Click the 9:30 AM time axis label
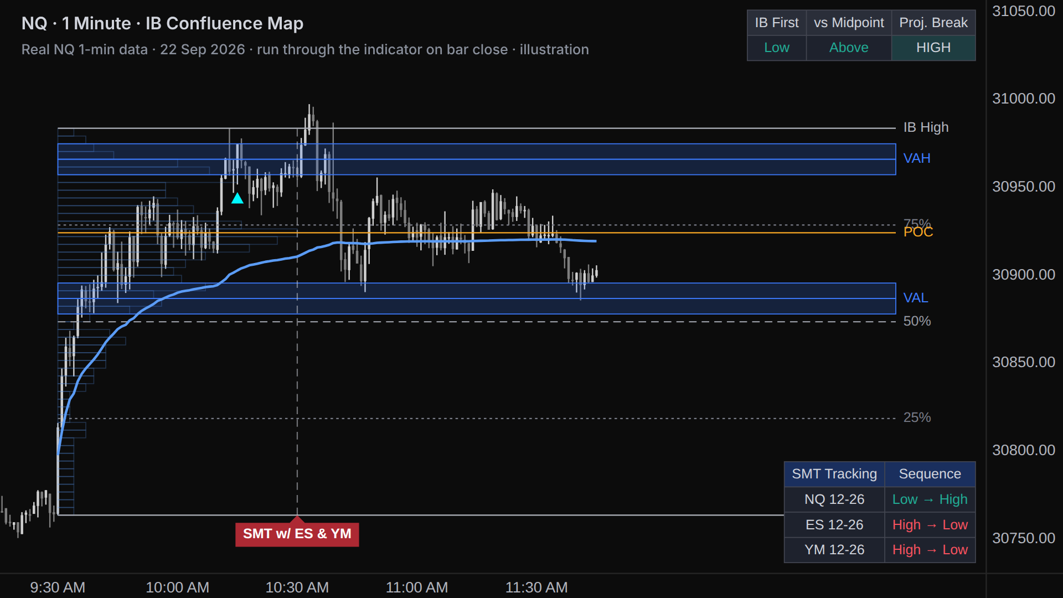The width and height of the screenshot is (1063, 598). point(58,587)
